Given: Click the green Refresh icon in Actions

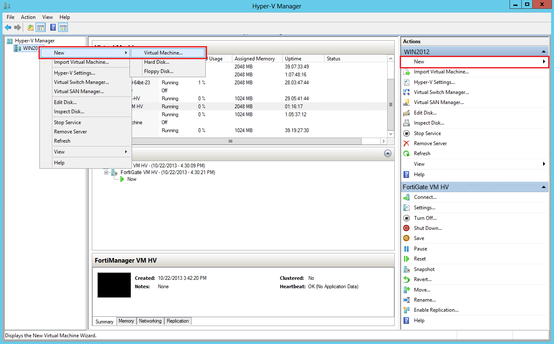Looking at the screenshot, I should pos(406,154).
